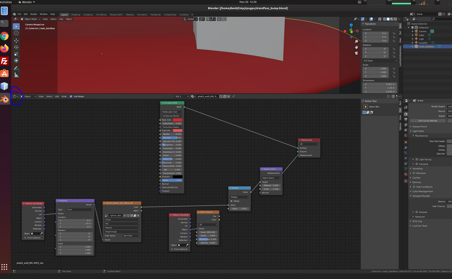Image resolution: width=452 pixels, height=279 pixels.
Task: Select the Rotate tool
Action: (16, 47)
